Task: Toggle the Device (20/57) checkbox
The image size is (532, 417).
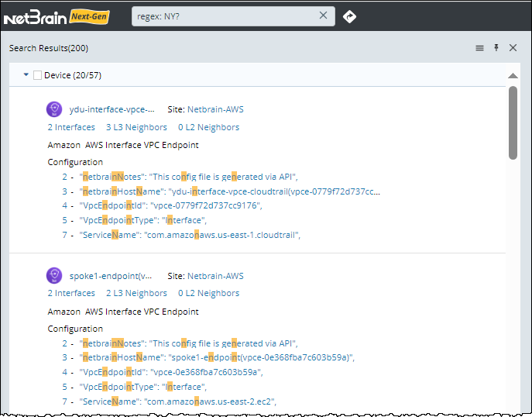Action: coord(38,75)
